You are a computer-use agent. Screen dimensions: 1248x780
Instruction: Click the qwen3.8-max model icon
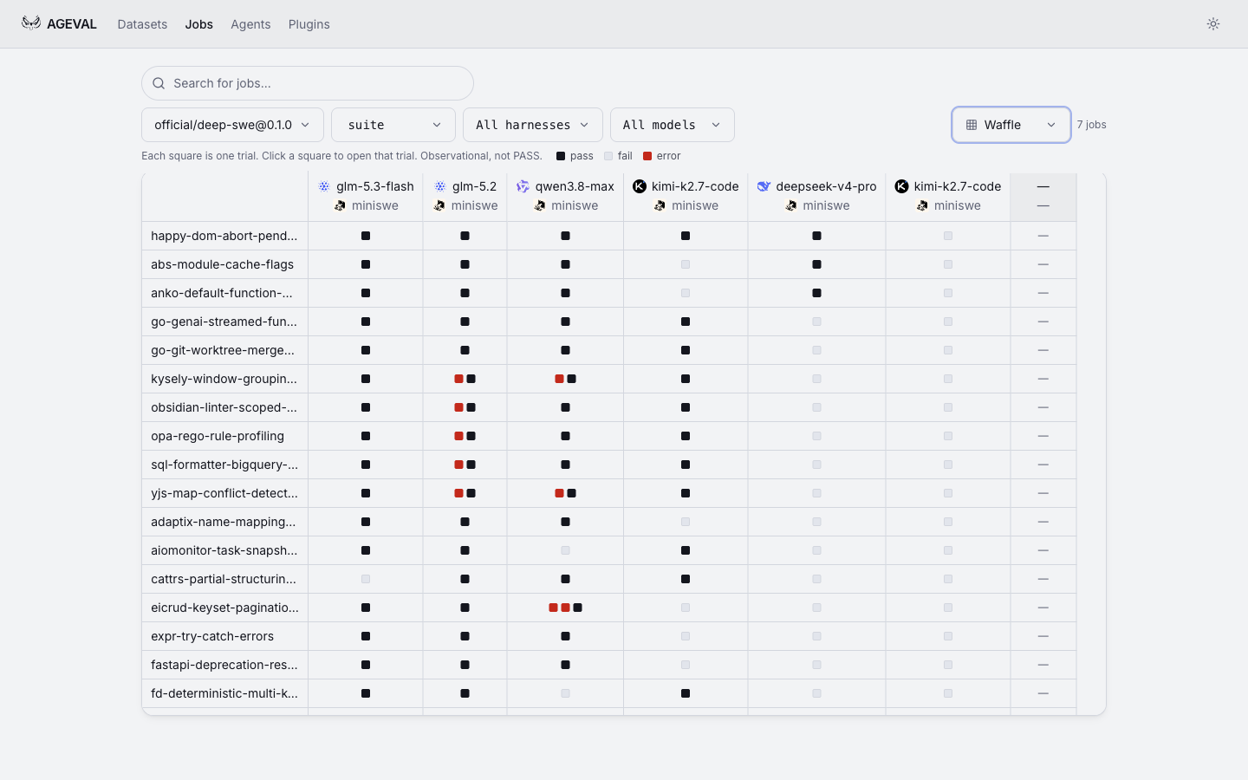[523, 186]
